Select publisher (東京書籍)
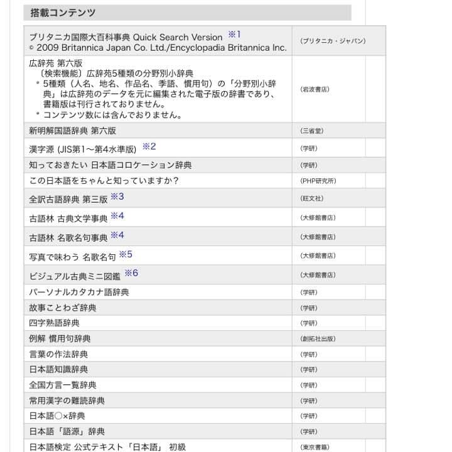 coord(315,447)
